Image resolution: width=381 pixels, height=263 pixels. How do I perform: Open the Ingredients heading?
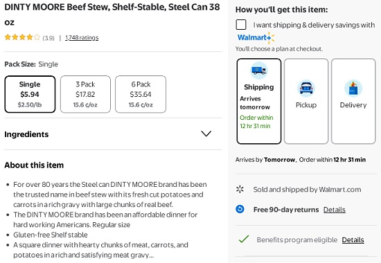click(26, 134)
